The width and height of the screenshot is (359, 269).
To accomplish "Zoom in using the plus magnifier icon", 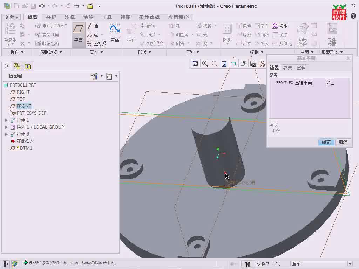I will 205,64.
